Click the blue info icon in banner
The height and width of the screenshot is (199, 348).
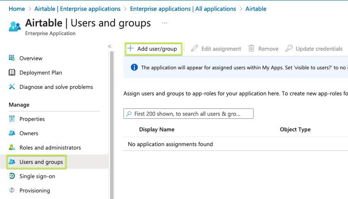tap(134, 67)
